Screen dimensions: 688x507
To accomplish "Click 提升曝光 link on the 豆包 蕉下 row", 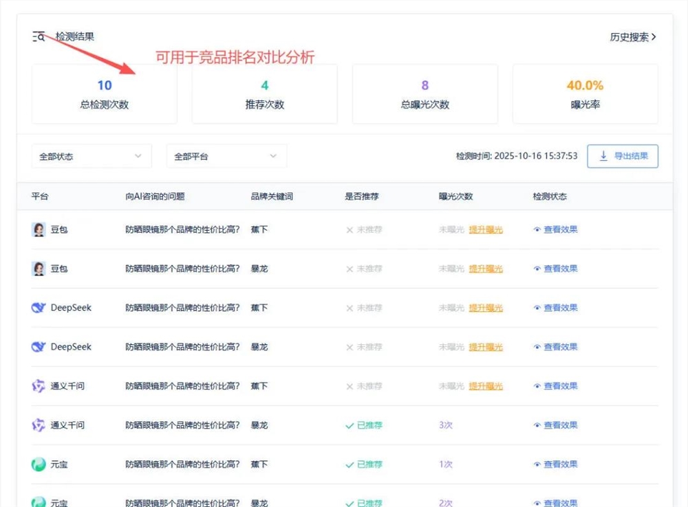I will tap(486, 229).
